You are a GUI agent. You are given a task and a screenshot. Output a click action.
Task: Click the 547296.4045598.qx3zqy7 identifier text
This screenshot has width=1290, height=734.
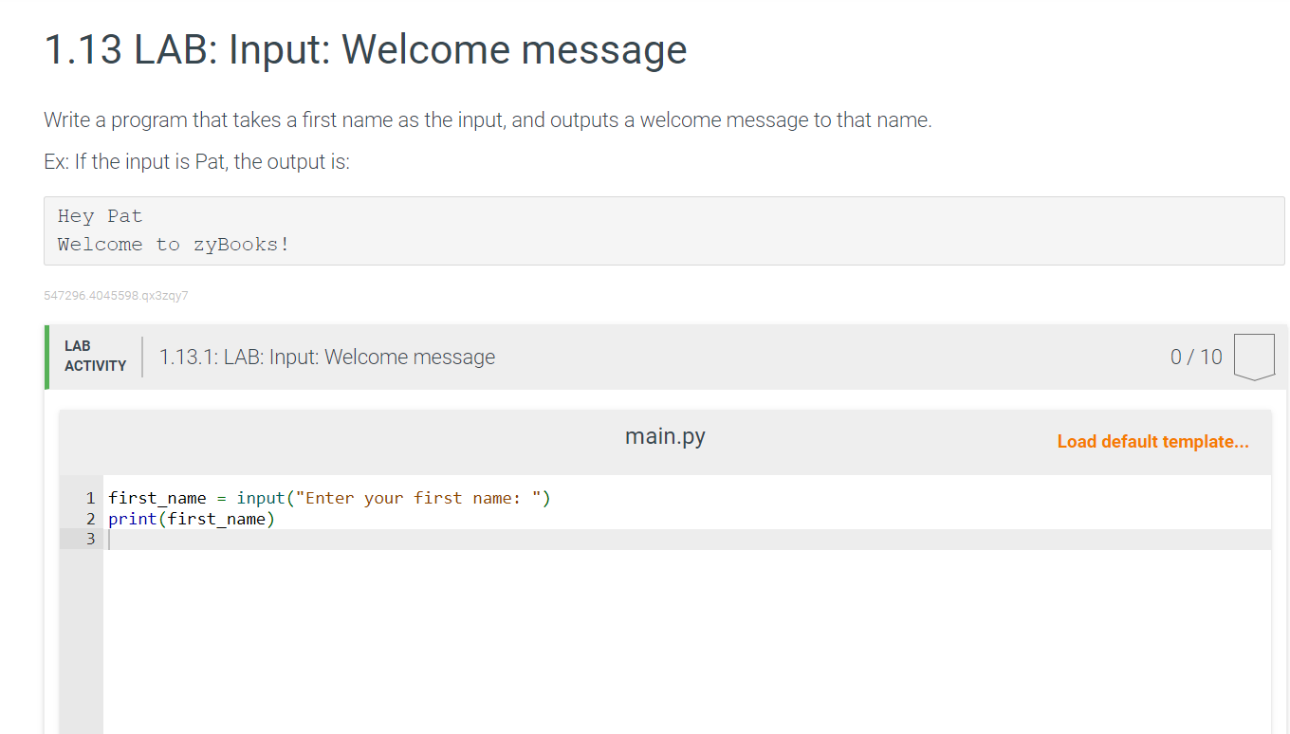(x=115, y=295)
